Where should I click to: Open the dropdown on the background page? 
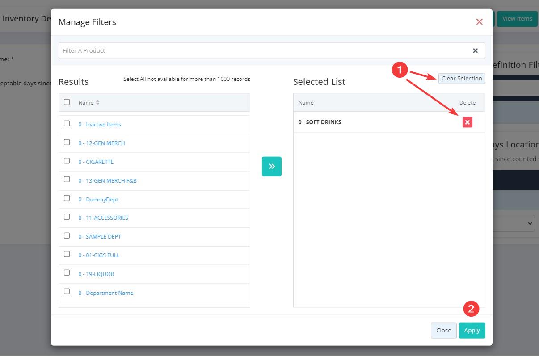(514, 223)
